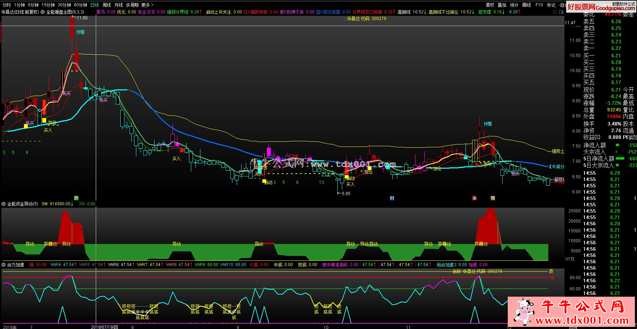Switch to 分时 time-sharing view

click(x=7, y=5)
